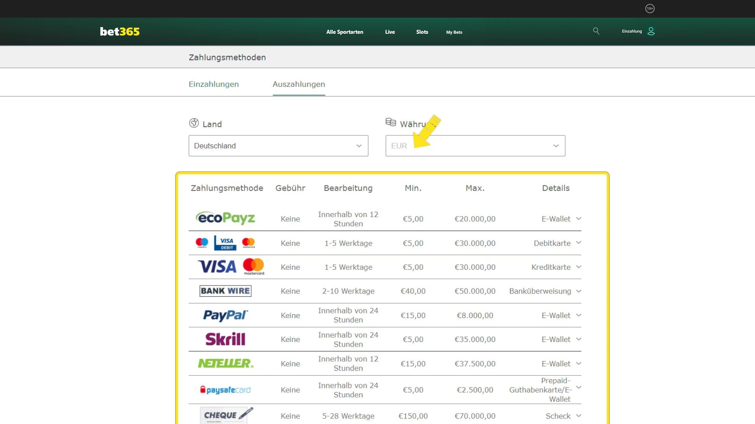
Task: Select the ecoPayz payment logo
Action: (225, 218)
